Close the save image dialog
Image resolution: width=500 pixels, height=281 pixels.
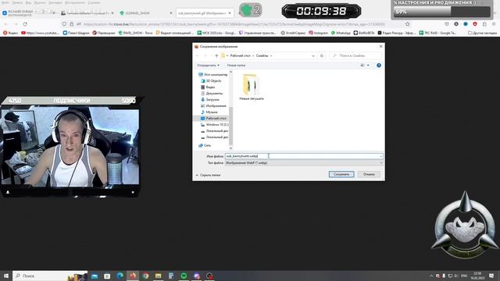click(380, 47)
